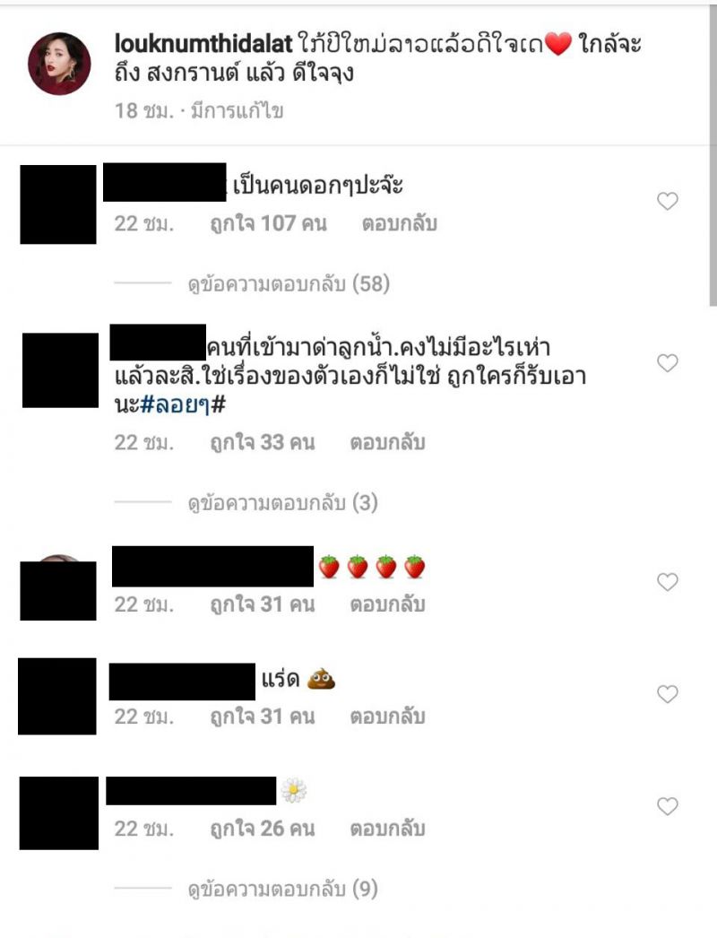Tap the heart beside the แร่ด comment
717x938 pixels.
pos(668,694)
